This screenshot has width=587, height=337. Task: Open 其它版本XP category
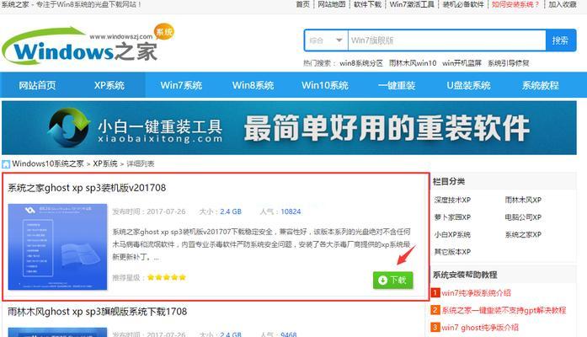(452, 252)
